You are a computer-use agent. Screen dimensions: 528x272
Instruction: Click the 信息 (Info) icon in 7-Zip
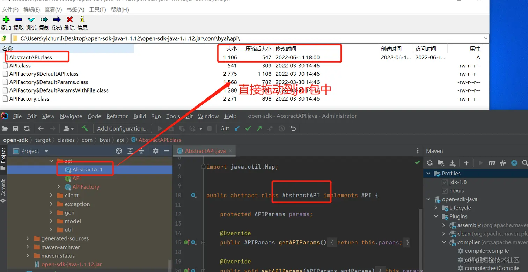pos(82,20)
